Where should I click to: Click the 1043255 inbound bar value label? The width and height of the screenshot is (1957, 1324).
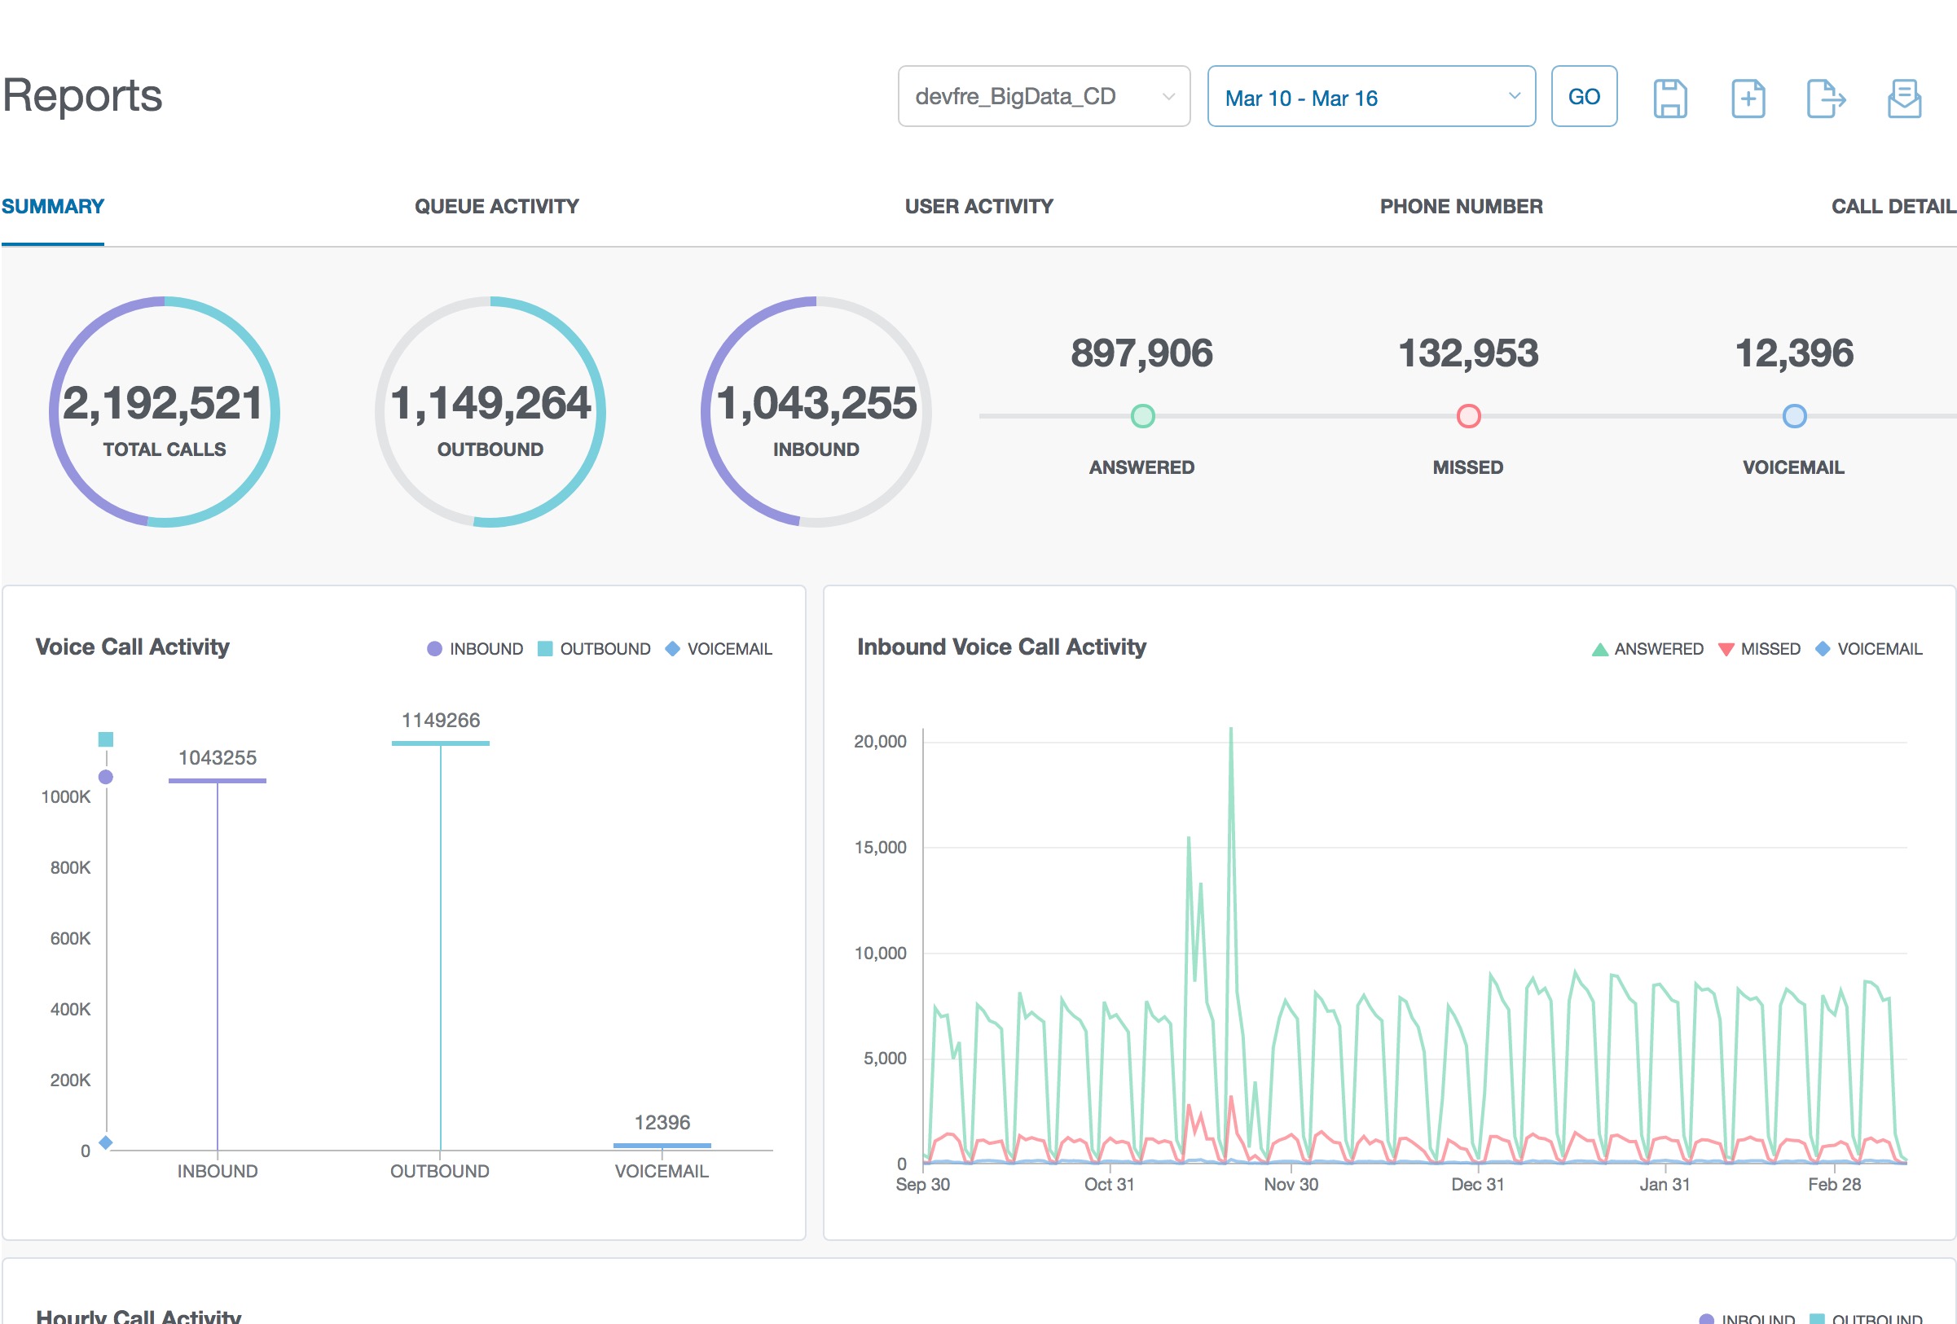218,757
